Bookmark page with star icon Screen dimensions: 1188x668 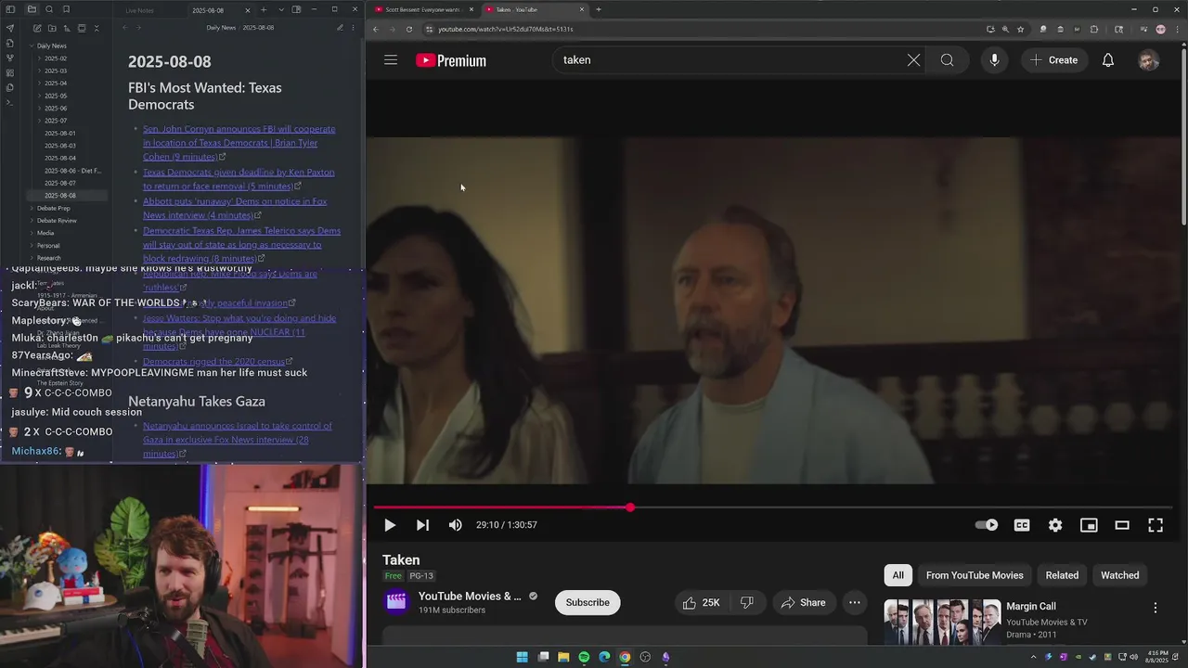1020,29
